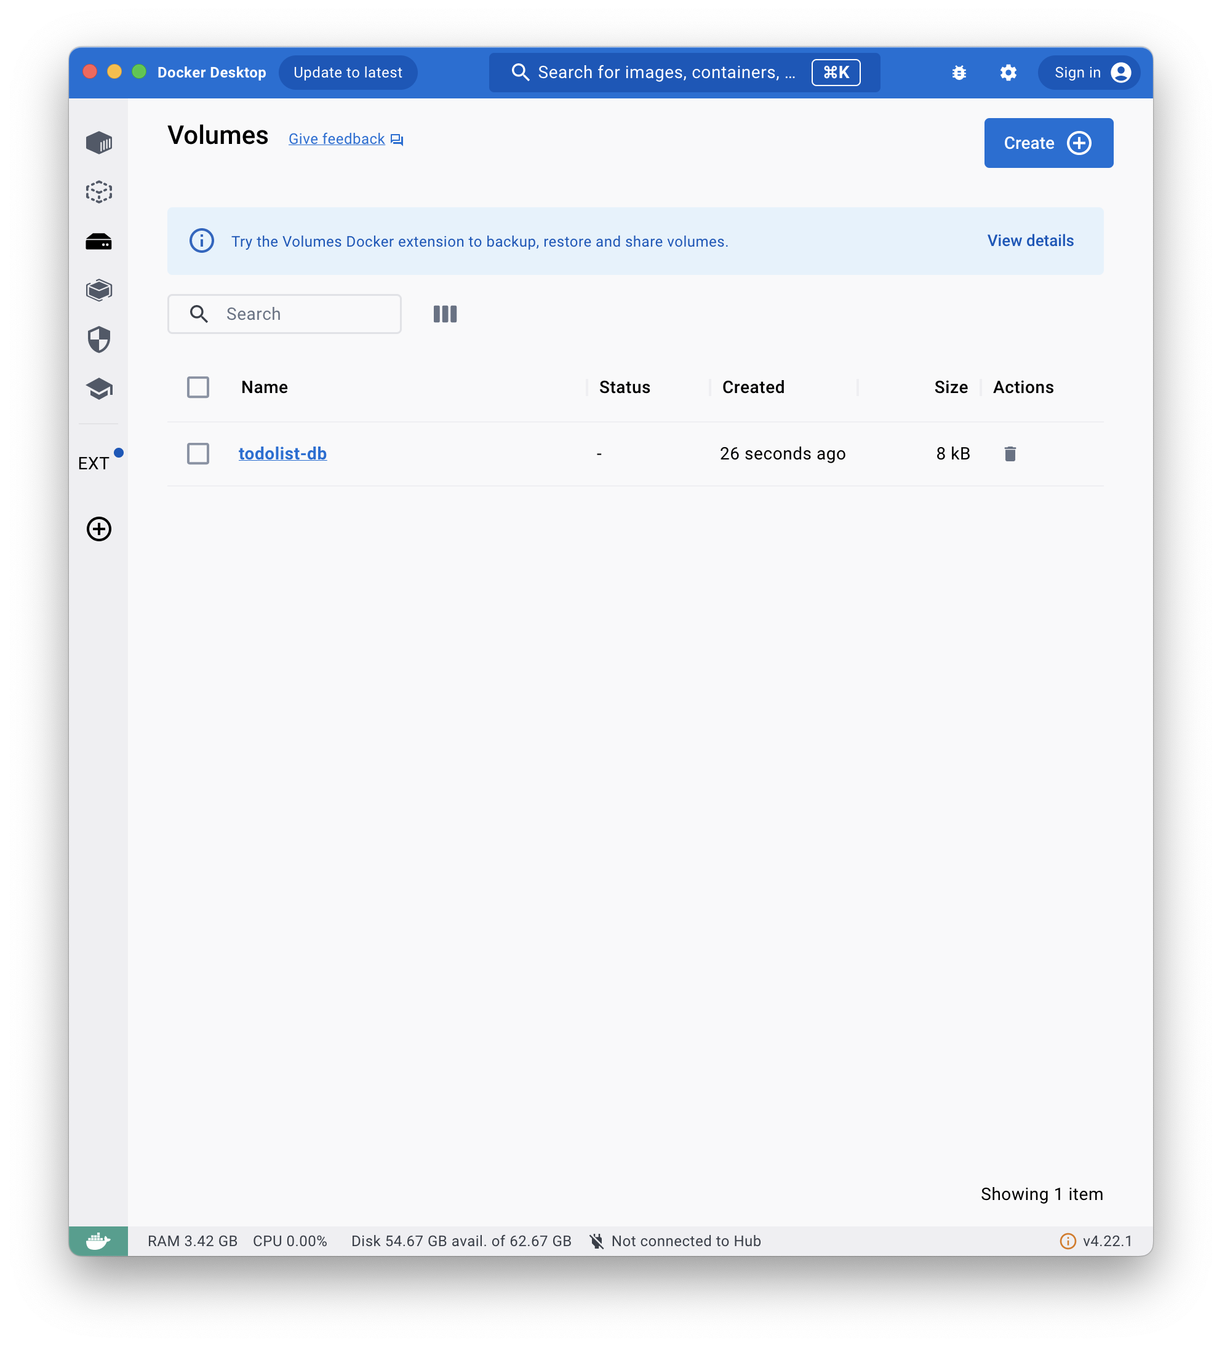
Task: Open the Volumes sidebar icon
Action: 99,241
